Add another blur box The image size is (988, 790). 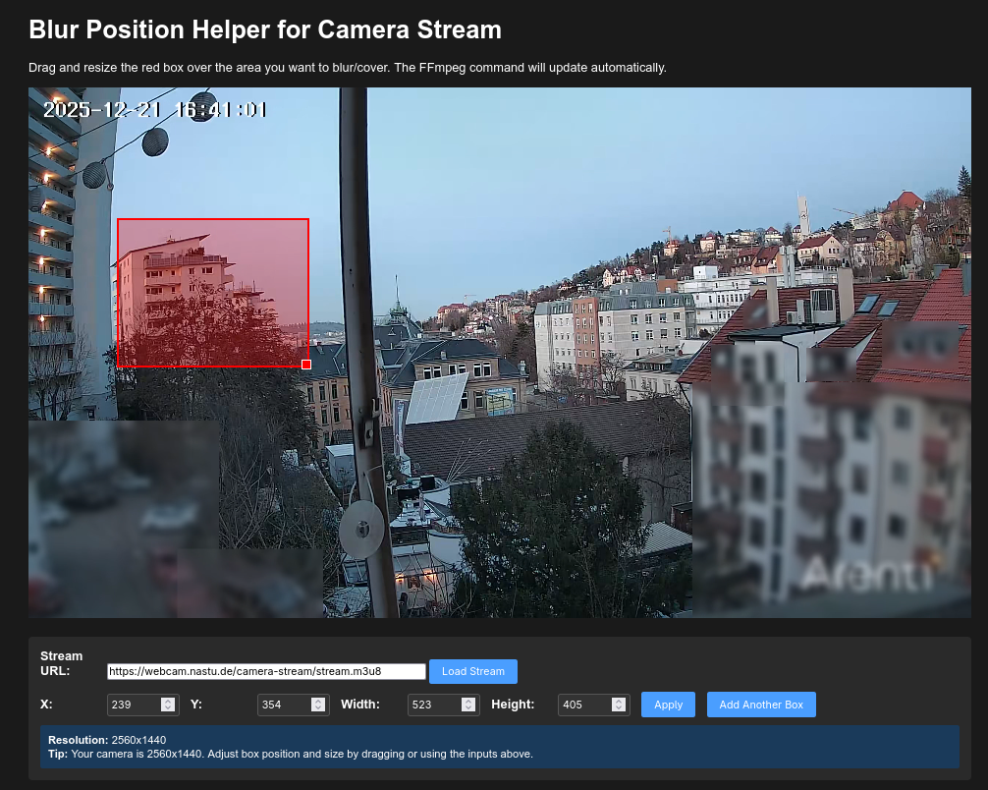click(x=761, y=705)
